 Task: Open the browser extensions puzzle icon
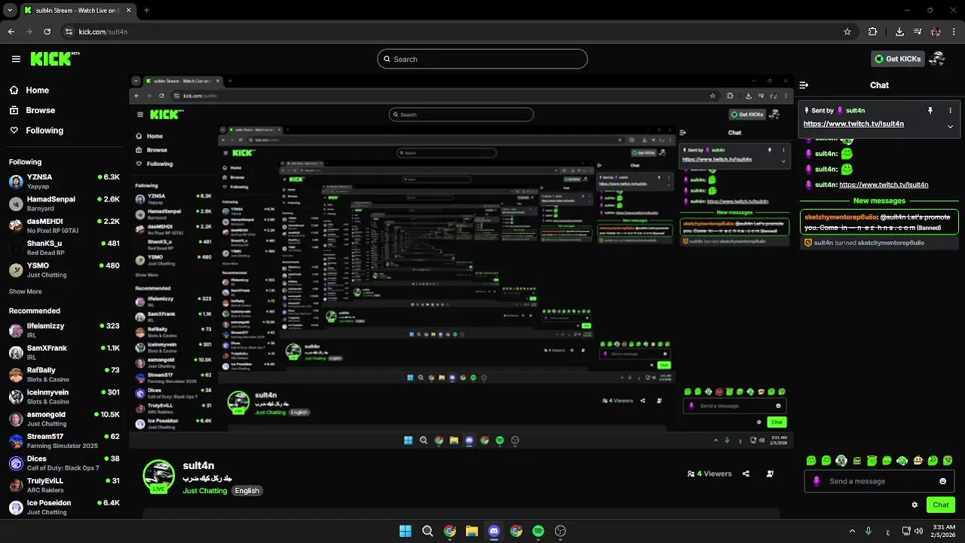pos(873,32)
